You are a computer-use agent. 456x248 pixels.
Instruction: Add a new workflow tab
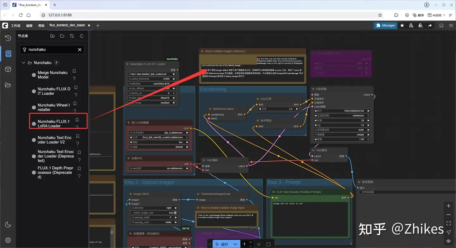[98, 26]
